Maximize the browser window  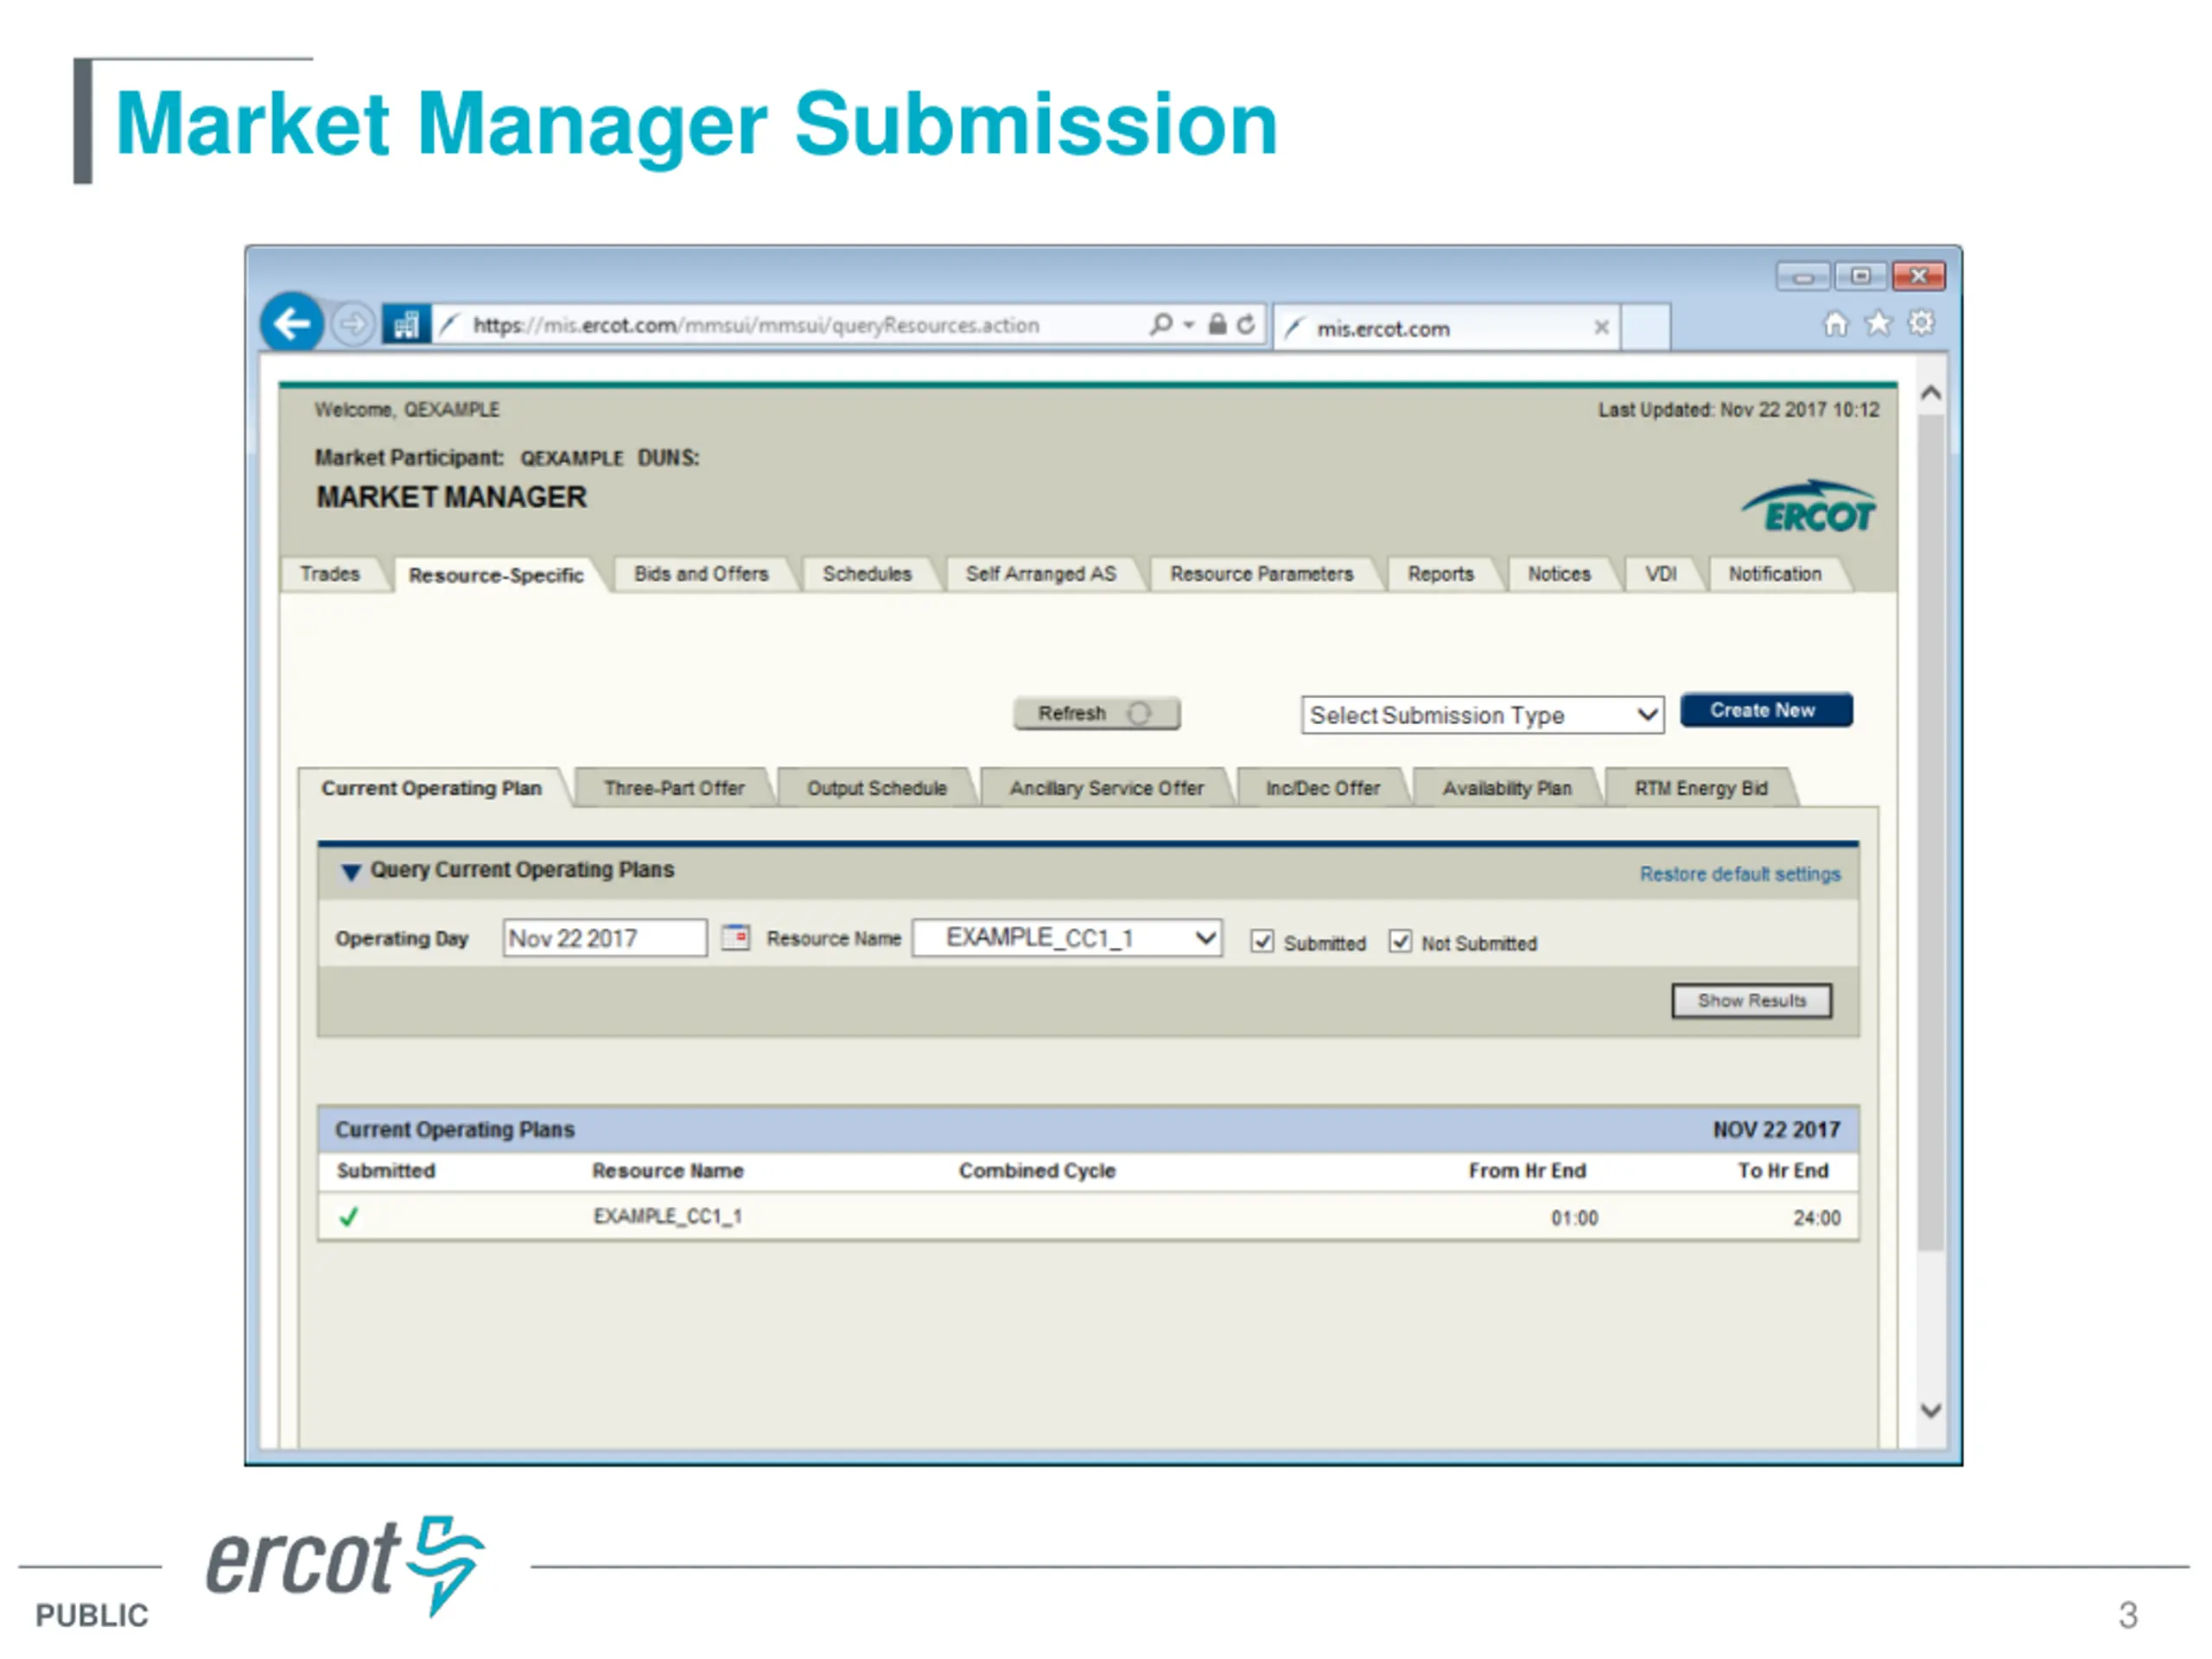(1860, 276)
